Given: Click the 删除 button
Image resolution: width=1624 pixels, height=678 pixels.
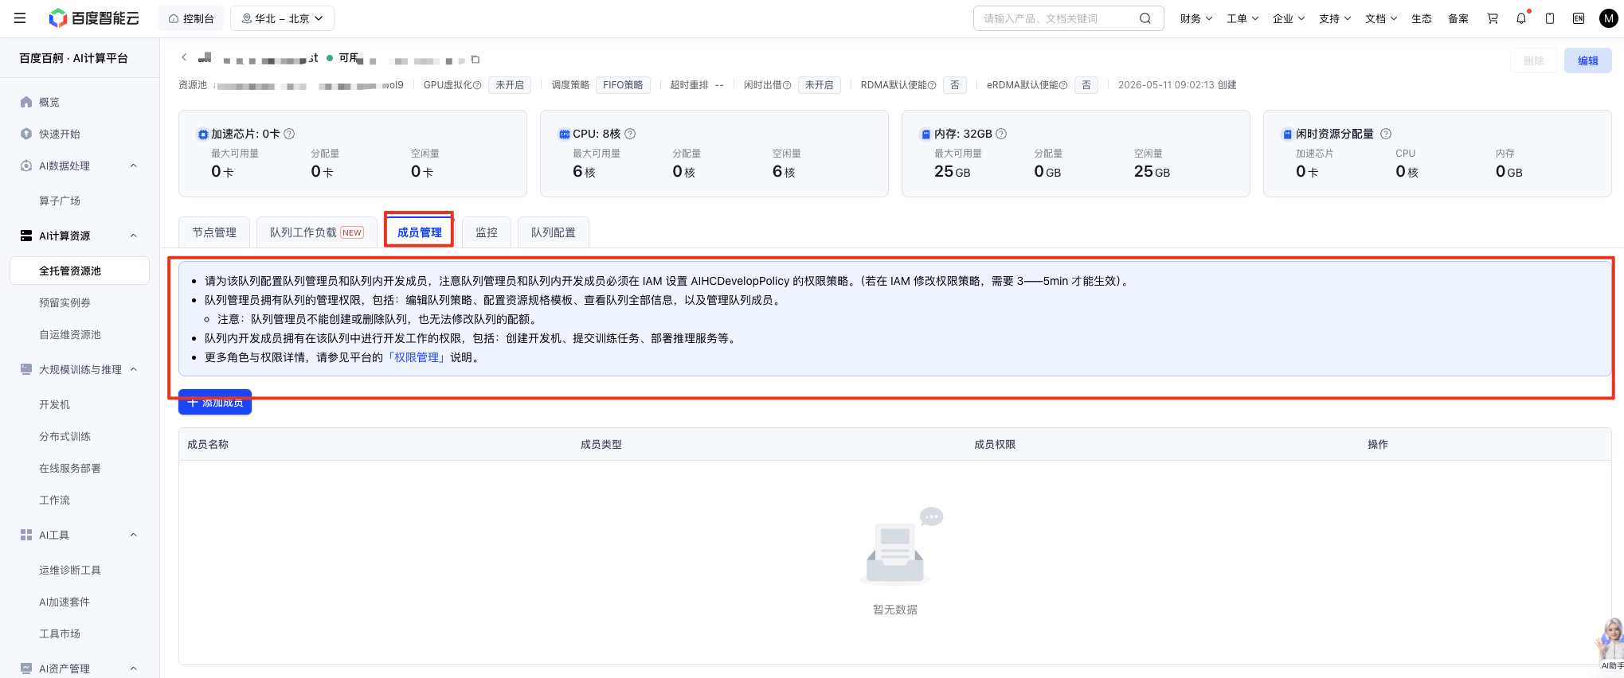Looking at the screenshot, I should (1534, 60).
